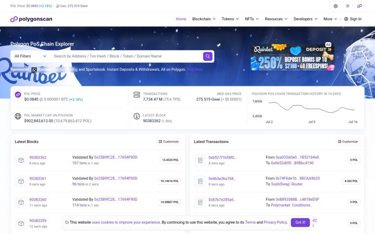This screenshot has width=375, height=234.
Task: Click the cube icon for block 90383362
Action: click(x=21, y=160)
